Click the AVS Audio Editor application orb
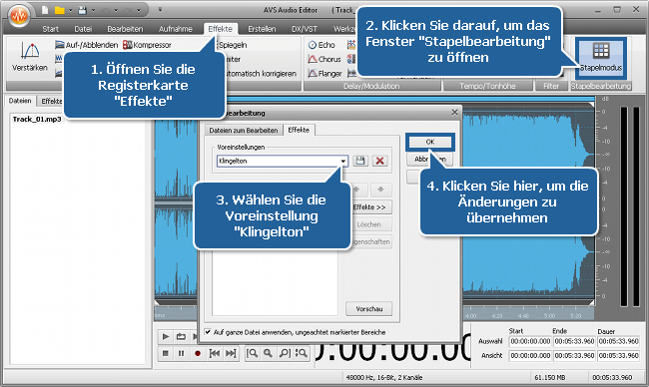Viewport: 649px width, 387px height. [19, 16]
